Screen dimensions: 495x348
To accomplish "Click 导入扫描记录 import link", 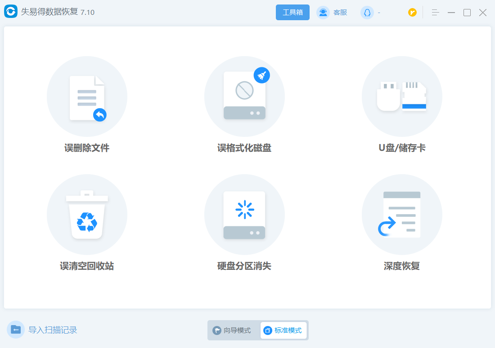I will pos(53,330).
